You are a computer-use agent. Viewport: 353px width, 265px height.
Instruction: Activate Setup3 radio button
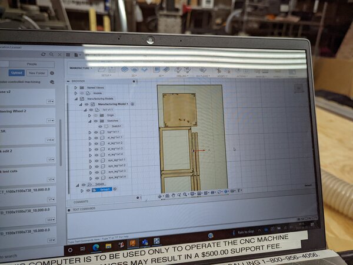pos(115,189)
